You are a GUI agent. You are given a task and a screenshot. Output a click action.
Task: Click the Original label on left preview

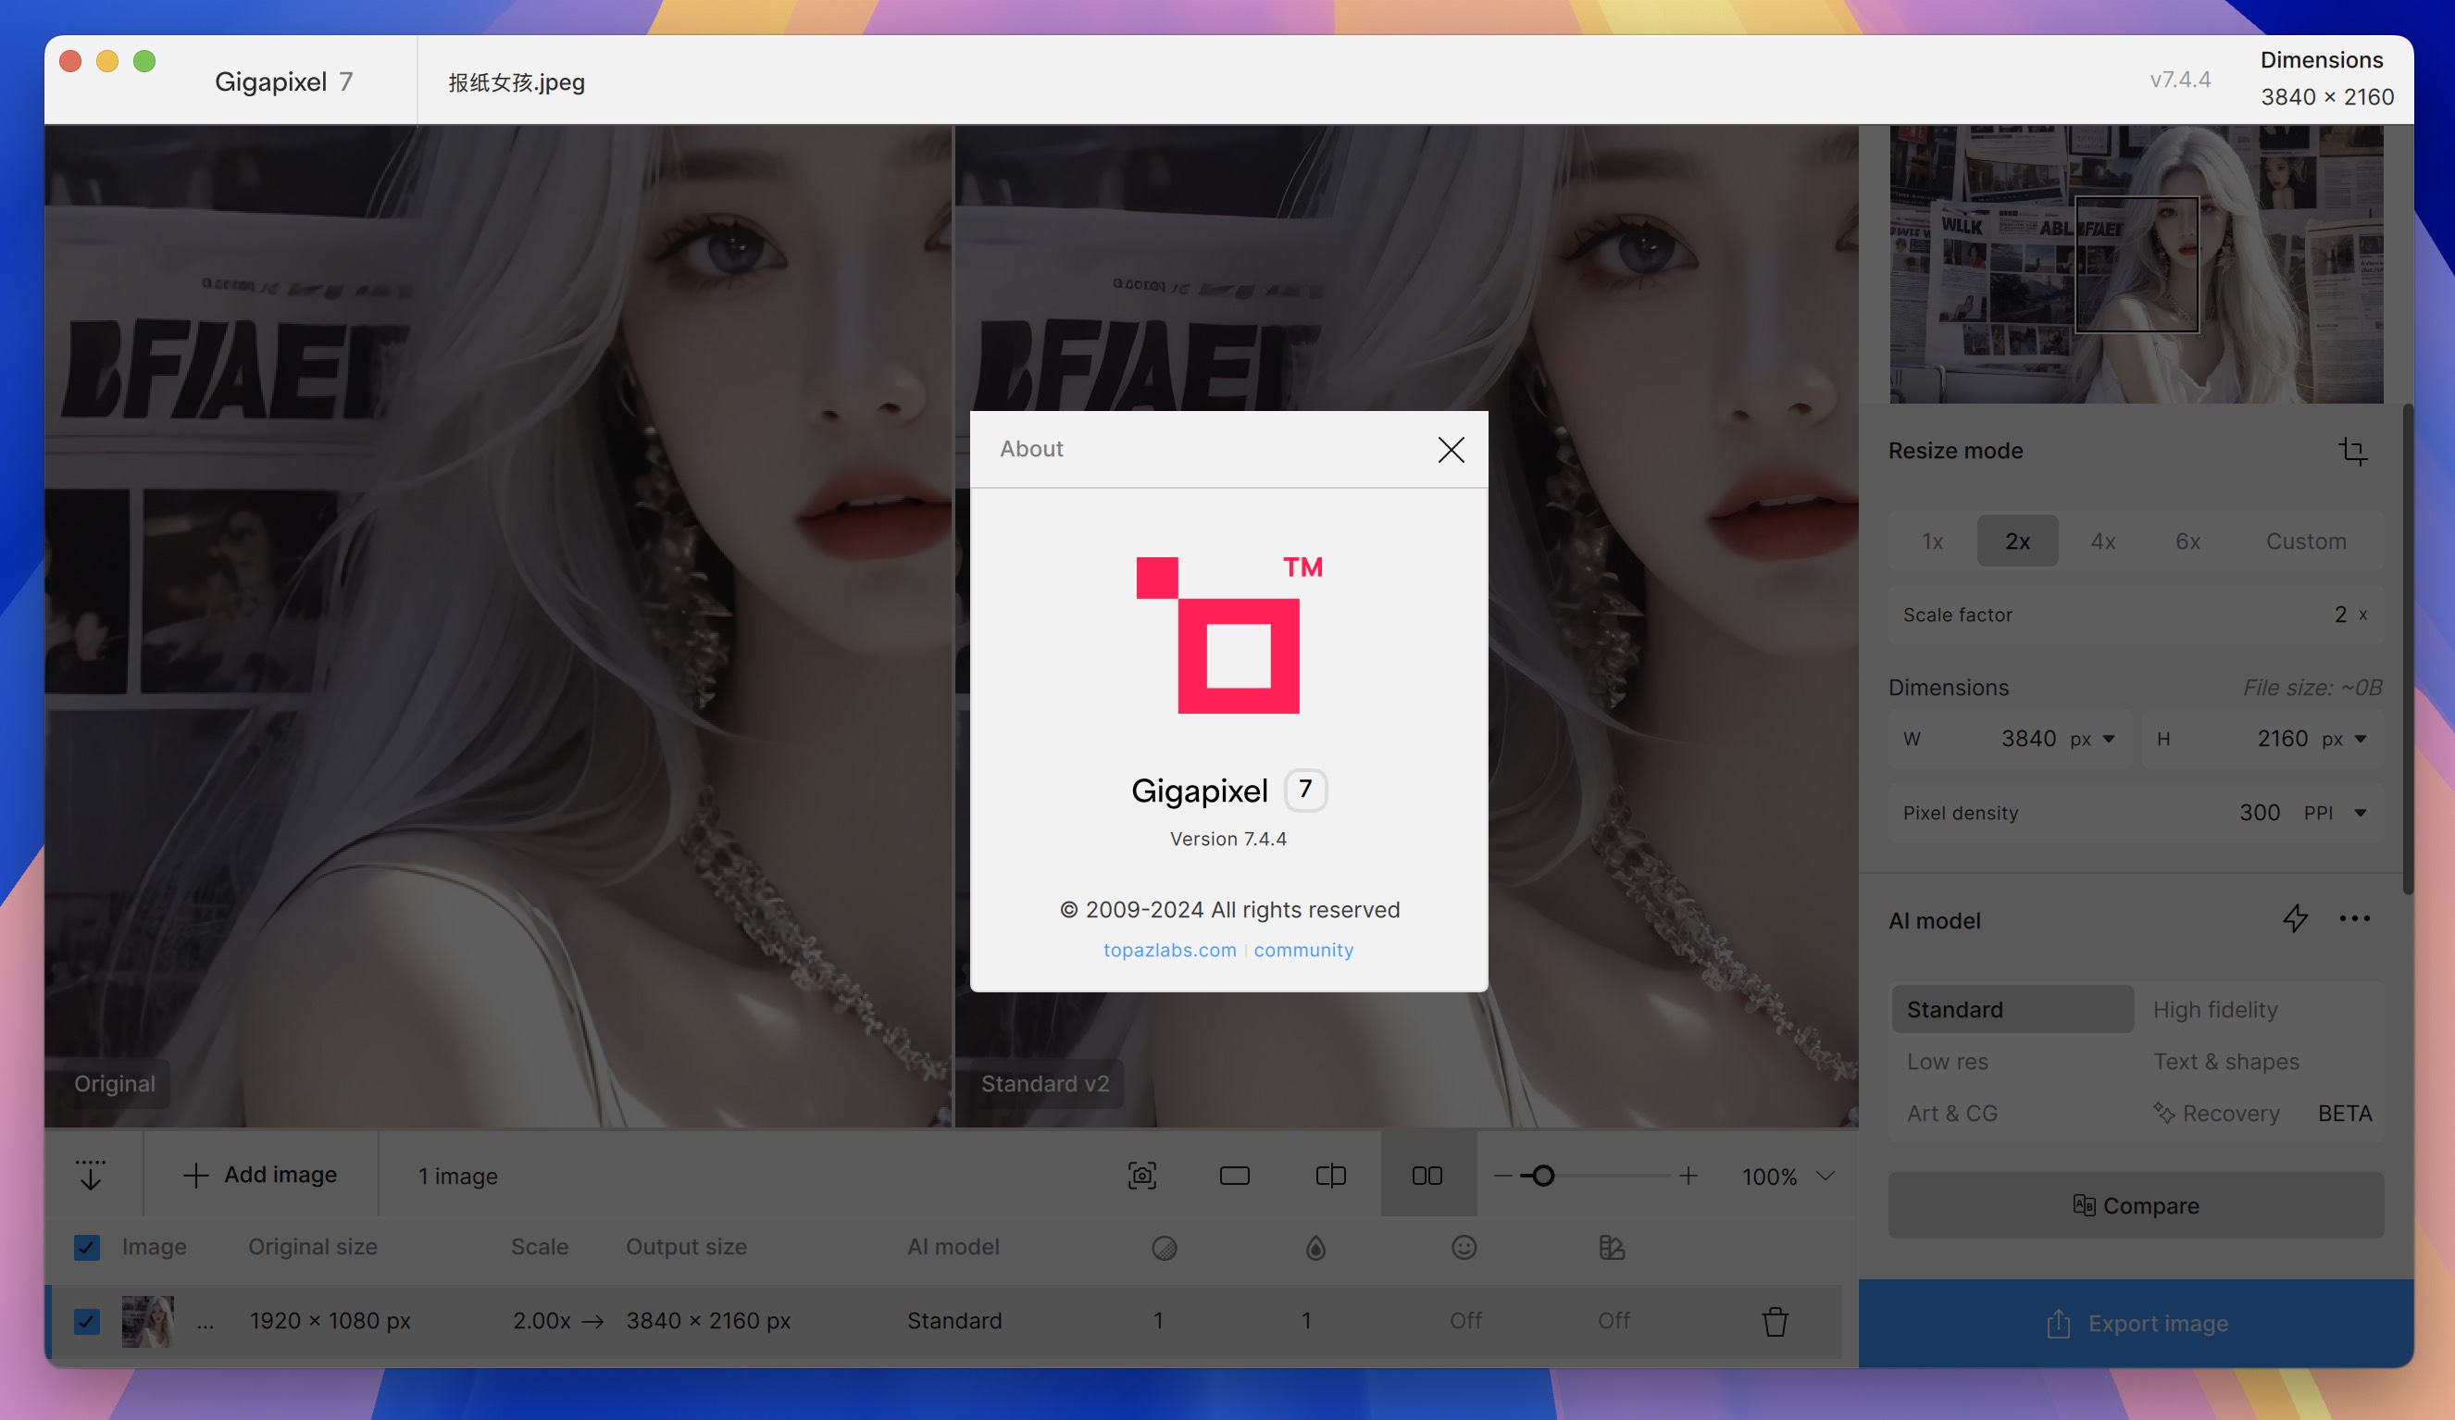tap(115, 1084)
